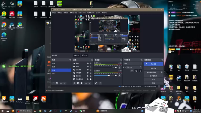Pop out the 控制按钮 dock using its header icon
The image size is (201, 113).
tap(162, 60)
